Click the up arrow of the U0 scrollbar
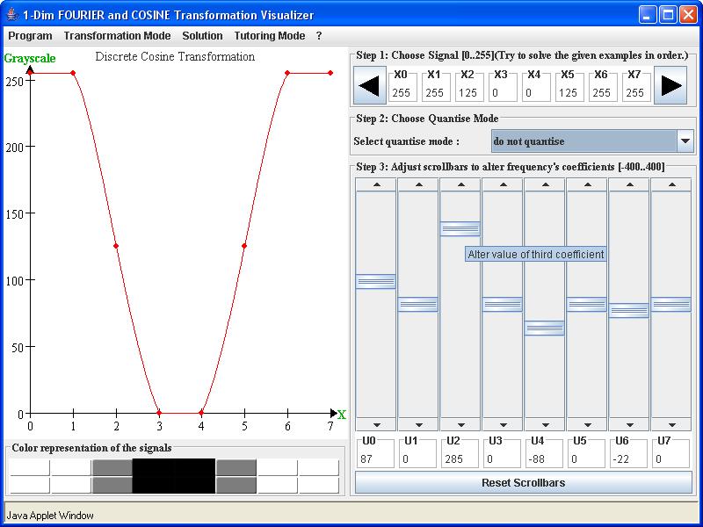 (376, 184)
